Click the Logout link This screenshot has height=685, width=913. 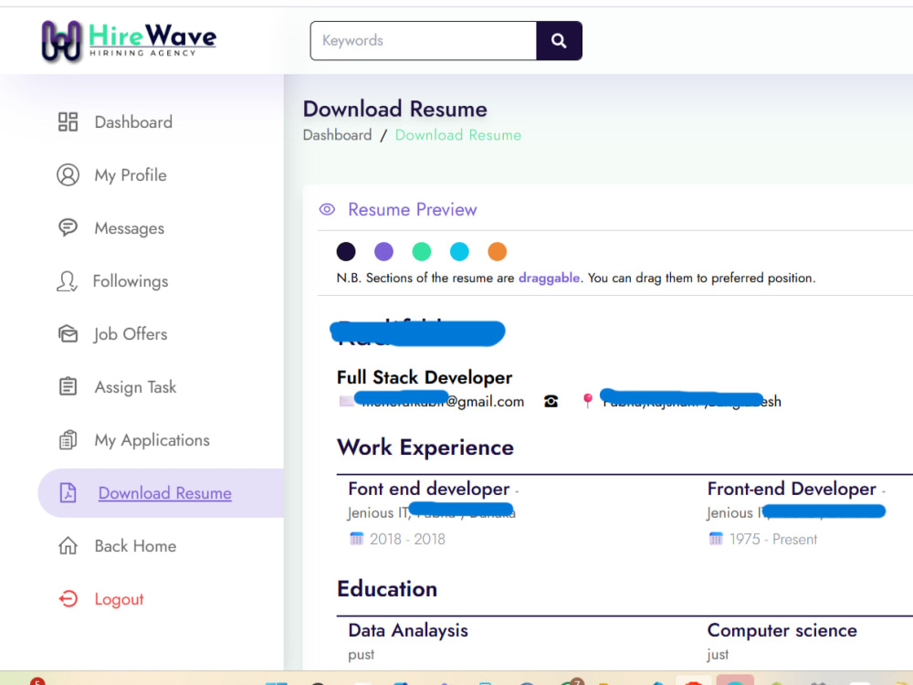click(119, 599)
